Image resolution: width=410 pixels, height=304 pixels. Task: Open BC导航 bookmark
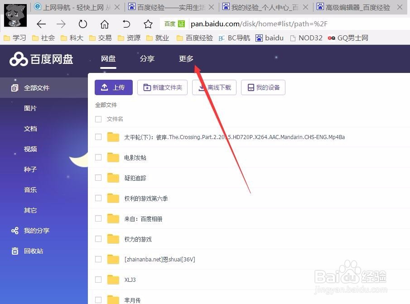[x=234, y=38]
